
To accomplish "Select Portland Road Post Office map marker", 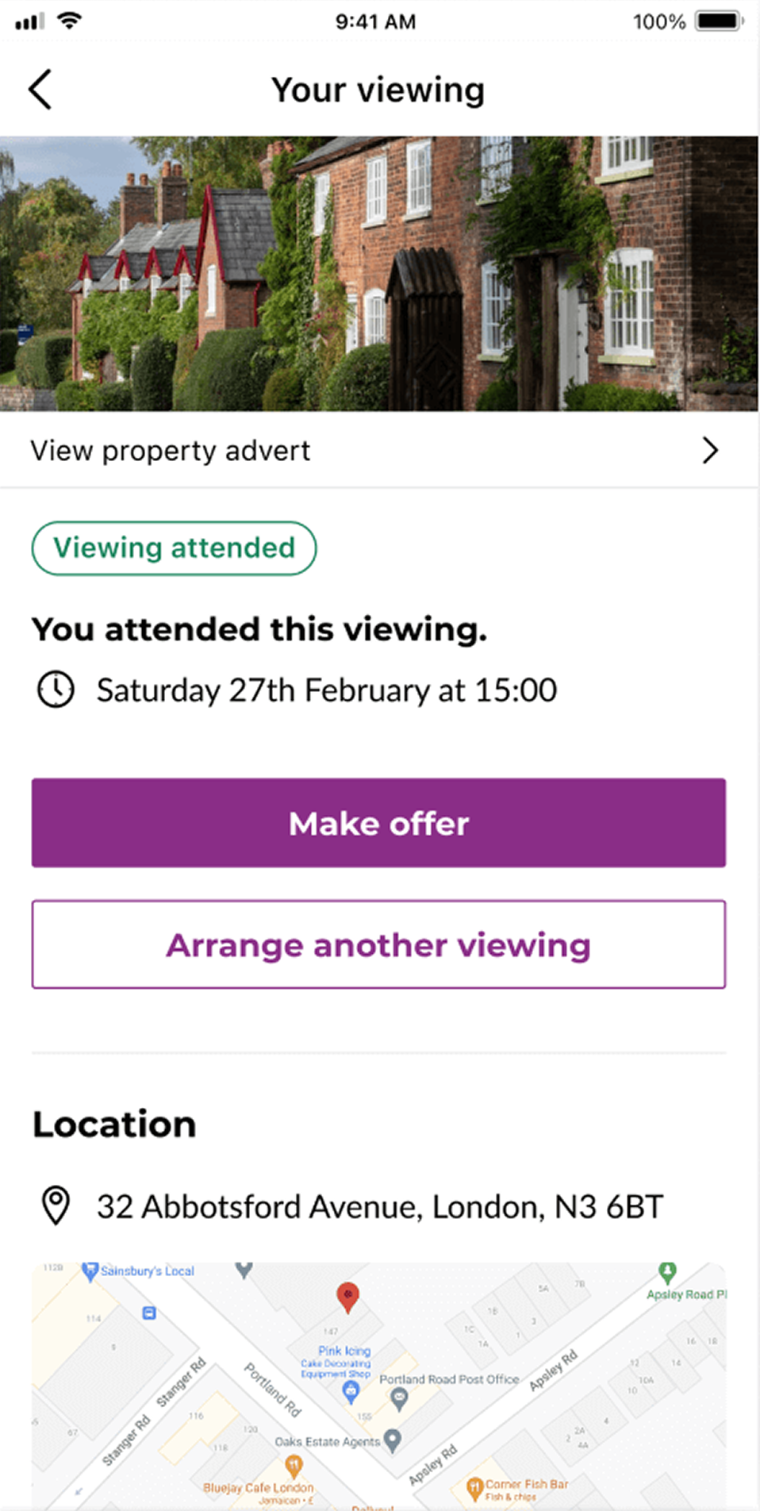I will click(x=399, y=1399).
